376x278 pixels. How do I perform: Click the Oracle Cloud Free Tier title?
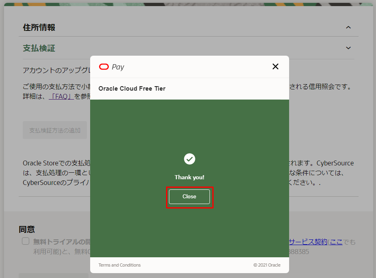(x=132, y=89)
